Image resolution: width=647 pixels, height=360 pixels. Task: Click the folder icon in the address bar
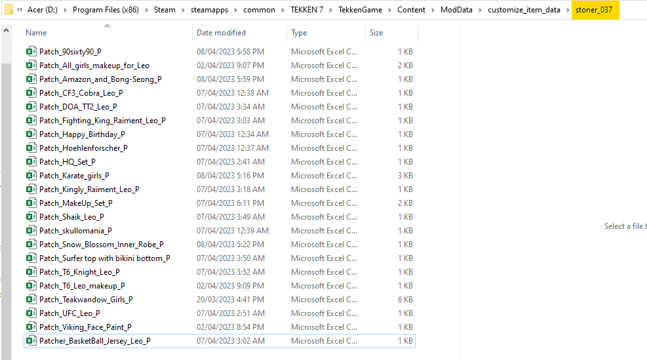(x=9, y=9)
